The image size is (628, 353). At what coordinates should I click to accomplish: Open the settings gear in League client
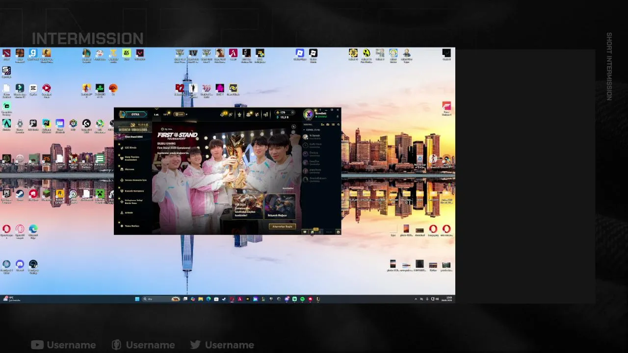(332, 110)
